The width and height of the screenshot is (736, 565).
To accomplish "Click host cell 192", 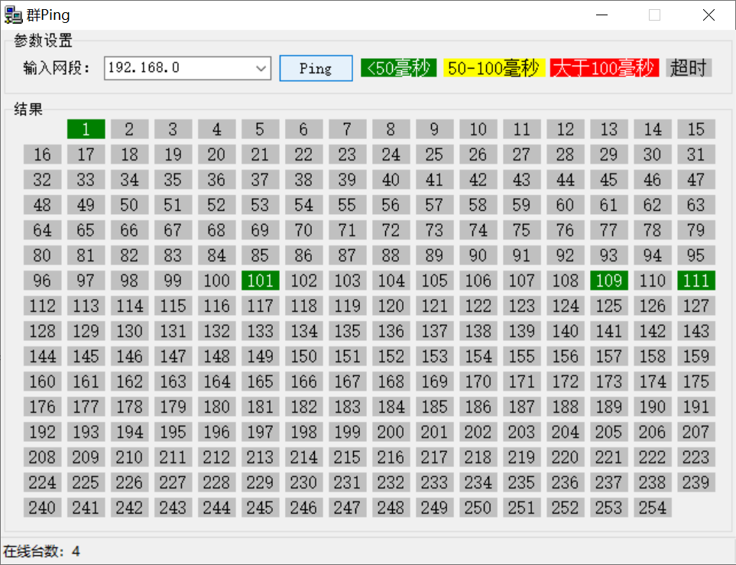I will tap(42, 432).
